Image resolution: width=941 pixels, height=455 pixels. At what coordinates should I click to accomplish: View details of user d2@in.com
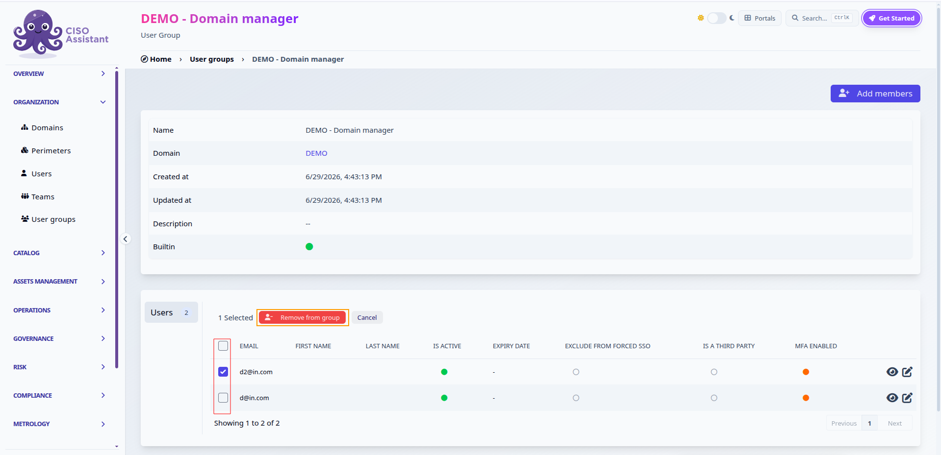[x=892, y=372]
